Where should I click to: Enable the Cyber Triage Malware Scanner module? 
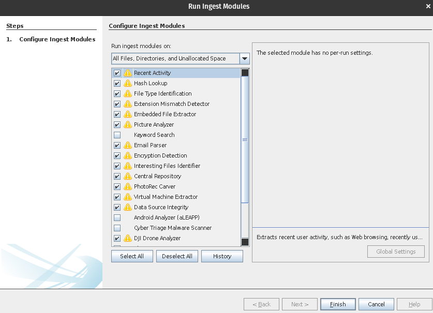[x=117, y=228]
